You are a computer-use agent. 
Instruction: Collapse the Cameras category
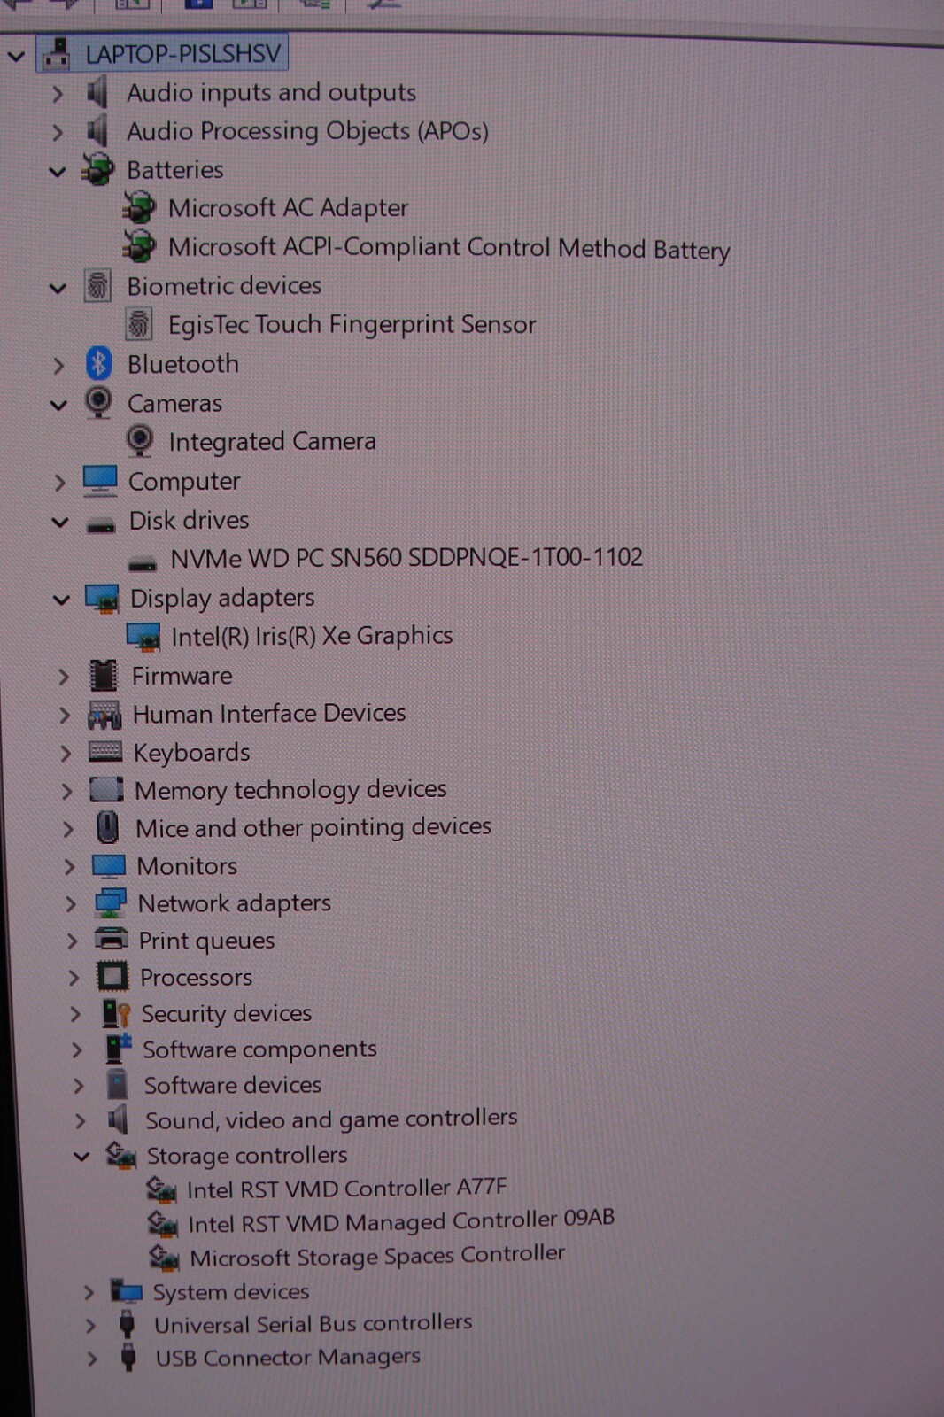(58, 406)
